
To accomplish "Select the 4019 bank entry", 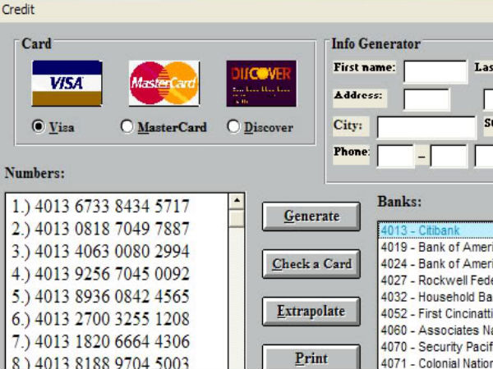I will tap(435, 248).
